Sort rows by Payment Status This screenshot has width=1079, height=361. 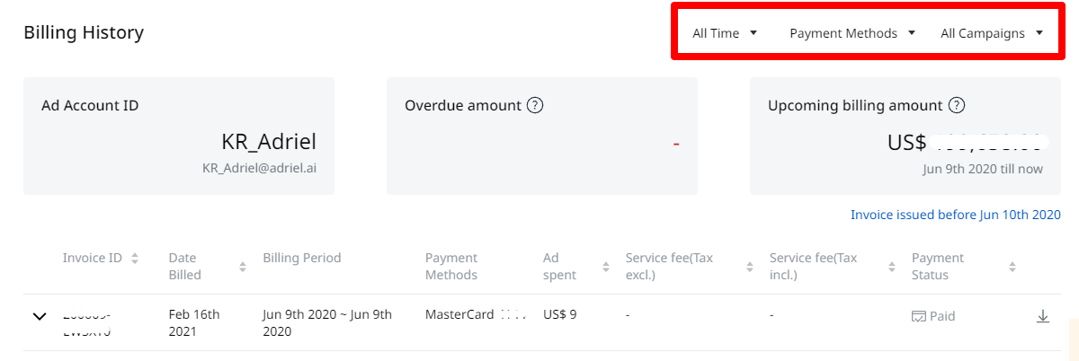coord(1012,267)
